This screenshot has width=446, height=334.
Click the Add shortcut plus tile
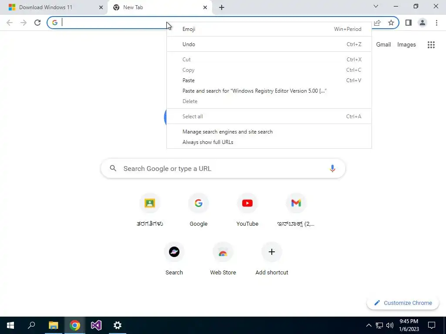(272, 259)
